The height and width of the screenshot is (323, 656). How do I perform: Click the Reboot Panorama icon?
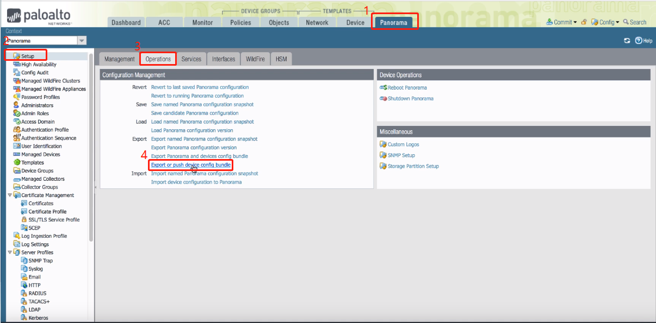coord(383,87)
